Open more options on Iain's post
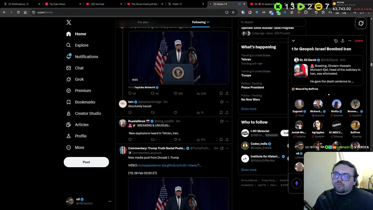Viewport: 373px width, 210px height. pos(227,102)
